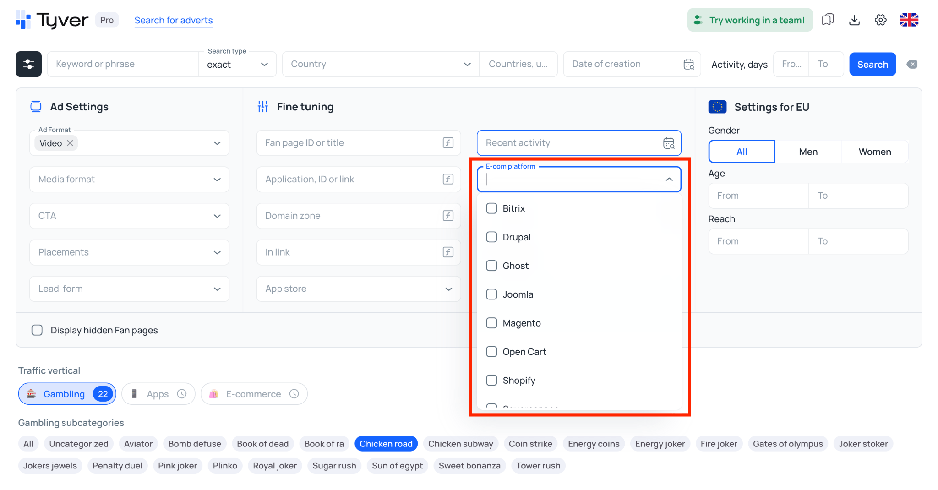The width and height of the screenshot is (938, 490).
Task: Open the bookmarks icon in header
Action: pyautogui.click(x=828, y=20)
